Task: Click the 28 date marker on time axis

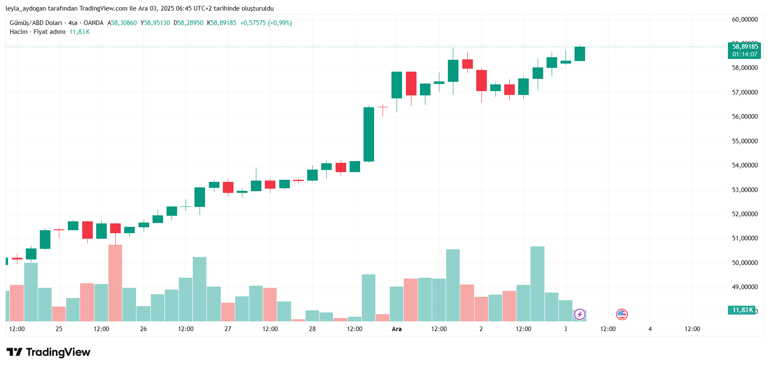Action: [312, 329]
